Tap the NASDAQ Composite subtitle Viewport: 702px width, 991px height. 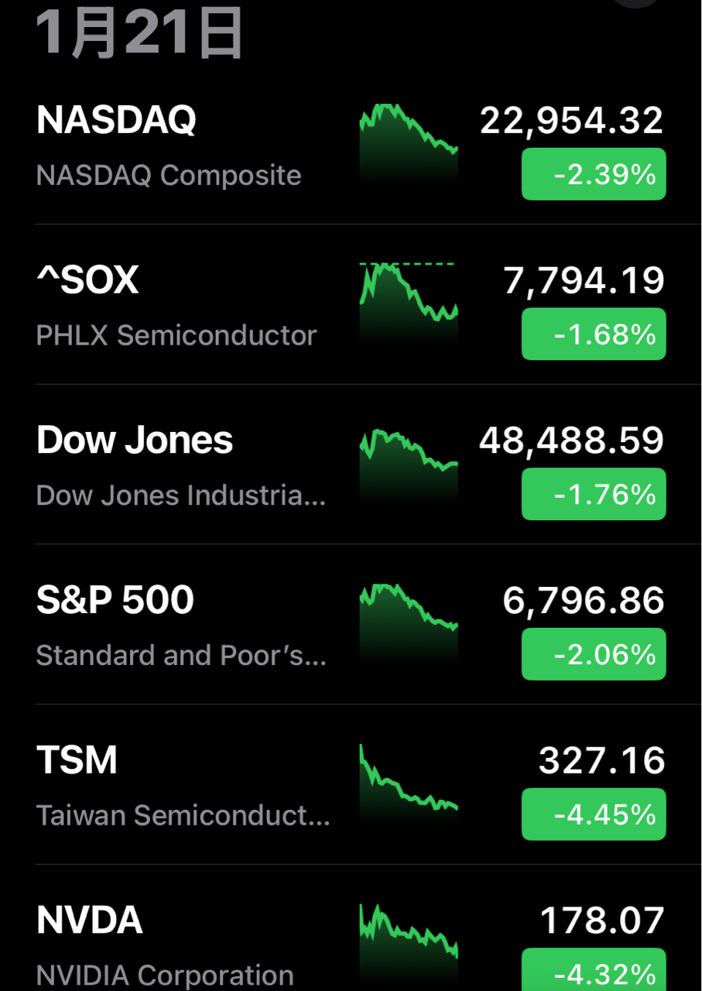[x=169, y=176]
